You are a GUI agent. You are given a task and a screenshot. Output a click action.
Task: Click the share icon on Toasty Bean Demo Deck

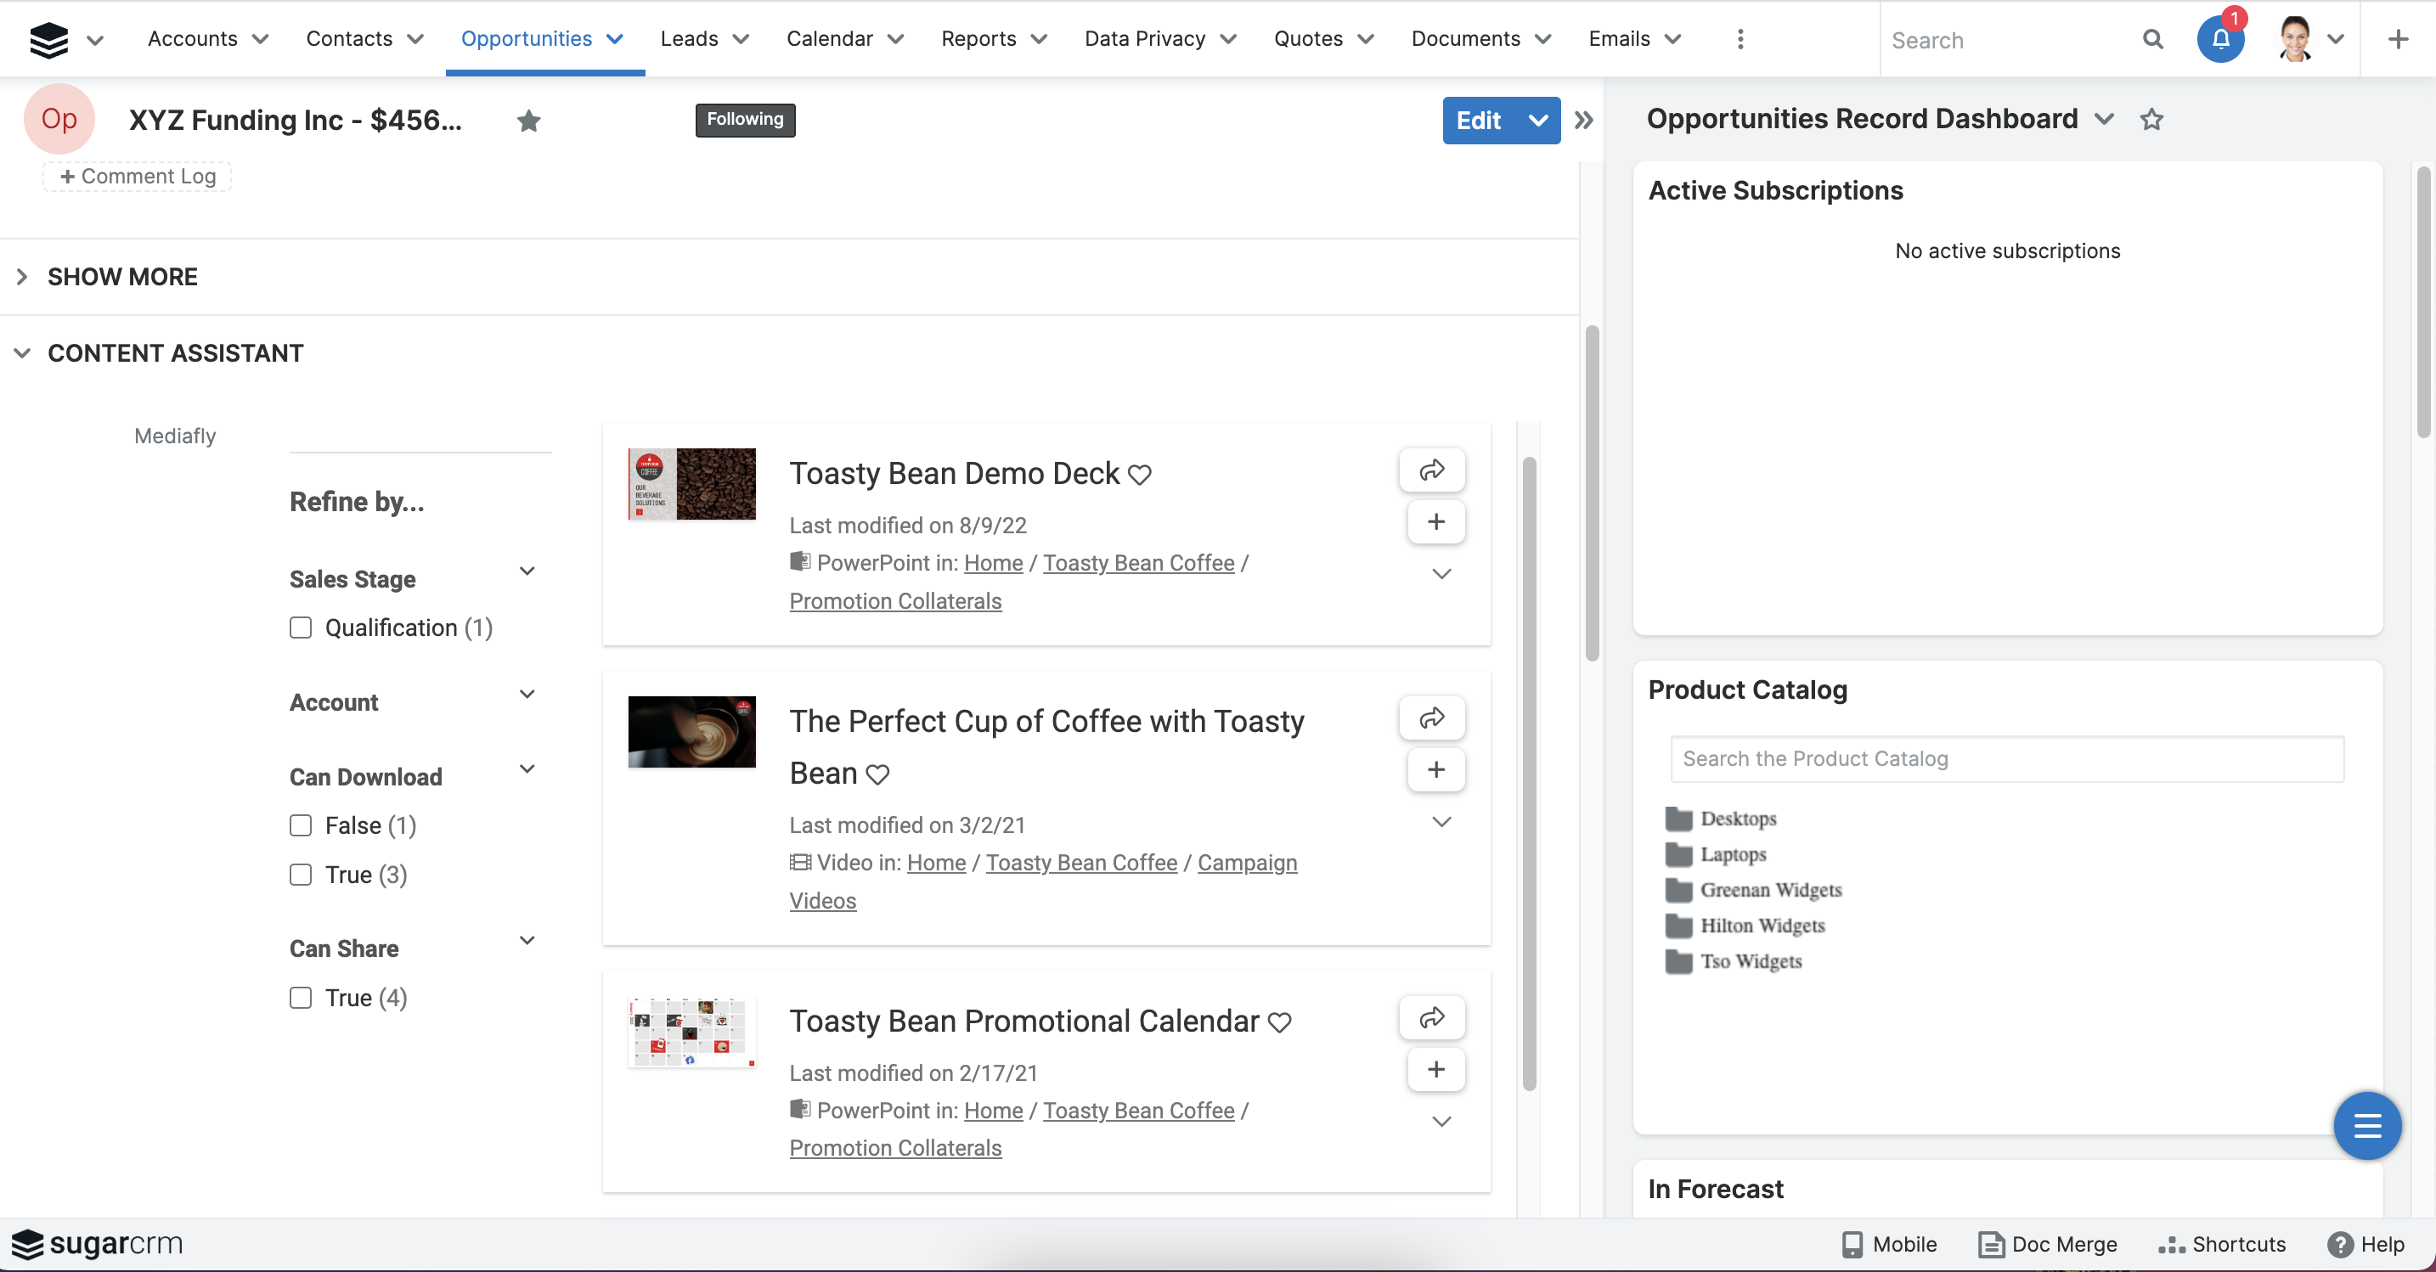pyautogui.click(x=1430, y=469)
